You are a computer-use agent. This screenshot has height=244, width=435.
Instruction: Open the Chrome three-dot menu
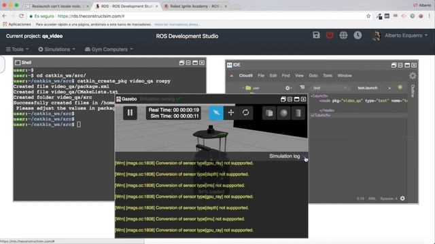tap(430, 16)
